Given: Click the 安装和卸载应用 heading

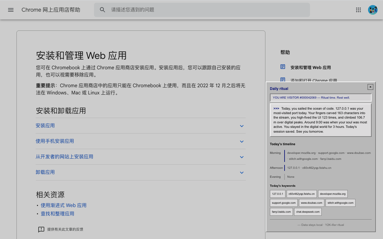Looking at the screenshot, I should click(x=61, y=111).
